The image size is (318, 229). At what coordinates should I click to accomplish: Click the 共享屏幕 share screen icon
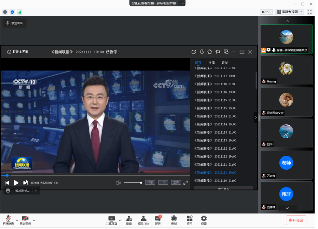pos(111,219)
